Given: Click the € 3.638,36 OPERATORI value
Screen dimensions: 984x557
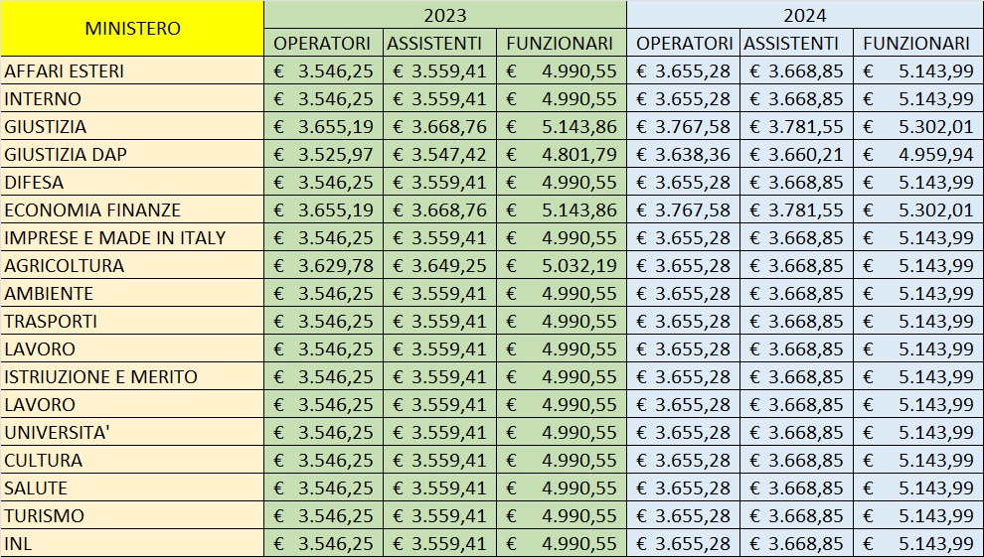Looking at the screenshot, I should (x=684, y=154).
